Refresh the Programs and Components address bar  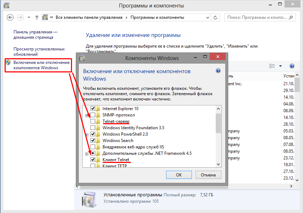pyautogui.click(x=216, y=17)
